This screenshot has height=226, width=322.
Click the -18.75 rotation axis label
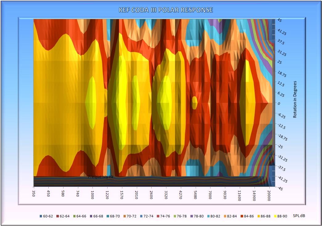point(283,137)
